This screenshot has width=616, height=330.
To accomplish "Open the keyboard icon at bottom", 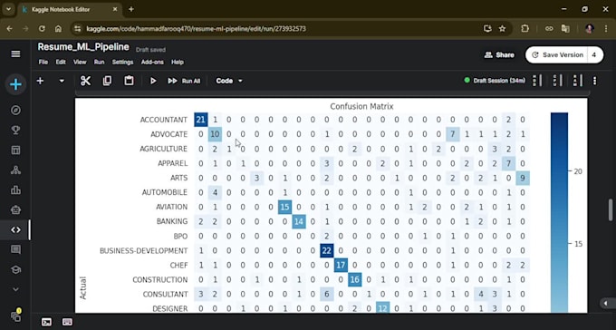I will (67, 322).
